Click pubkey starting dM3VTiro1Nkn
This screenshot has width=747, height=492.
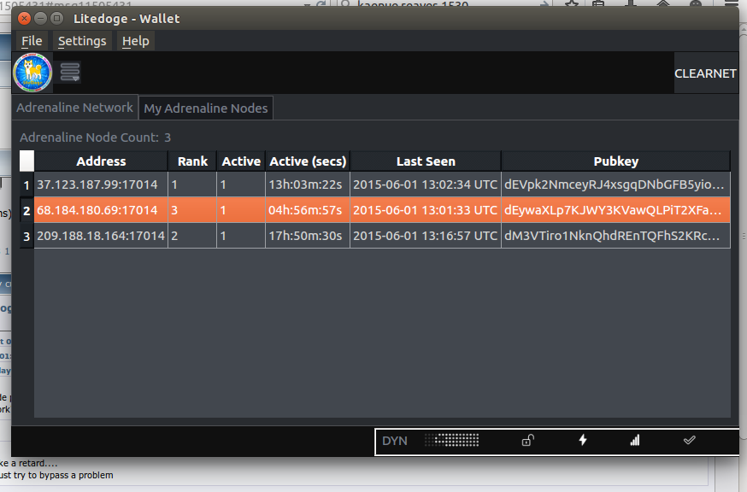[x=615, y=237]
